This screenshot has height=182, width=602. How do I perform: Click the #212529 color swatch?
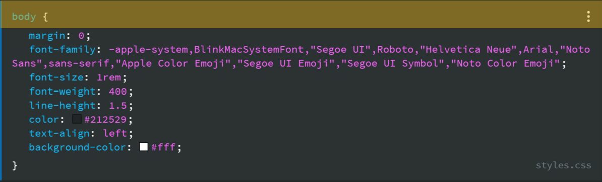tap(77, 119)
